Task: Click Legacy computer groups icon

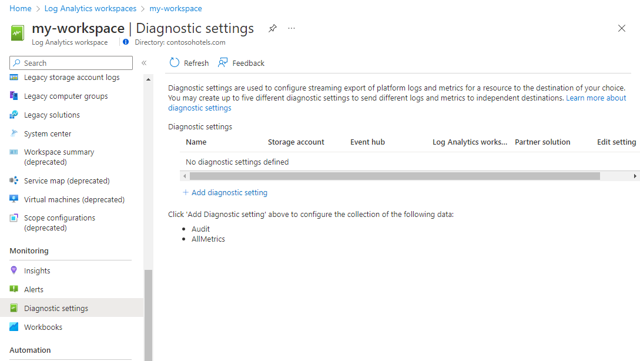Action: 14,96
